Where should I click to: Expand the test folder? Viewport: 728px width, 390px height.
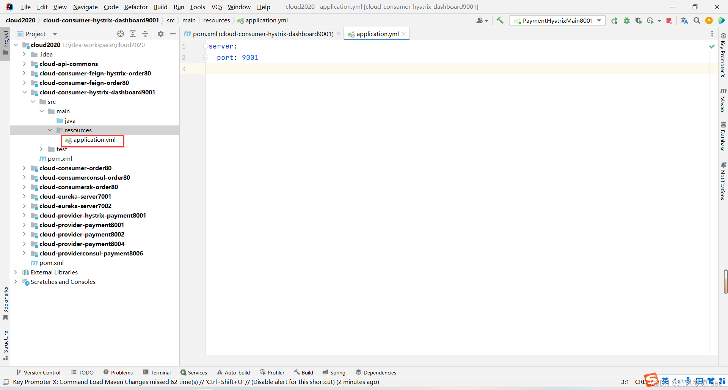click(41, 149)
